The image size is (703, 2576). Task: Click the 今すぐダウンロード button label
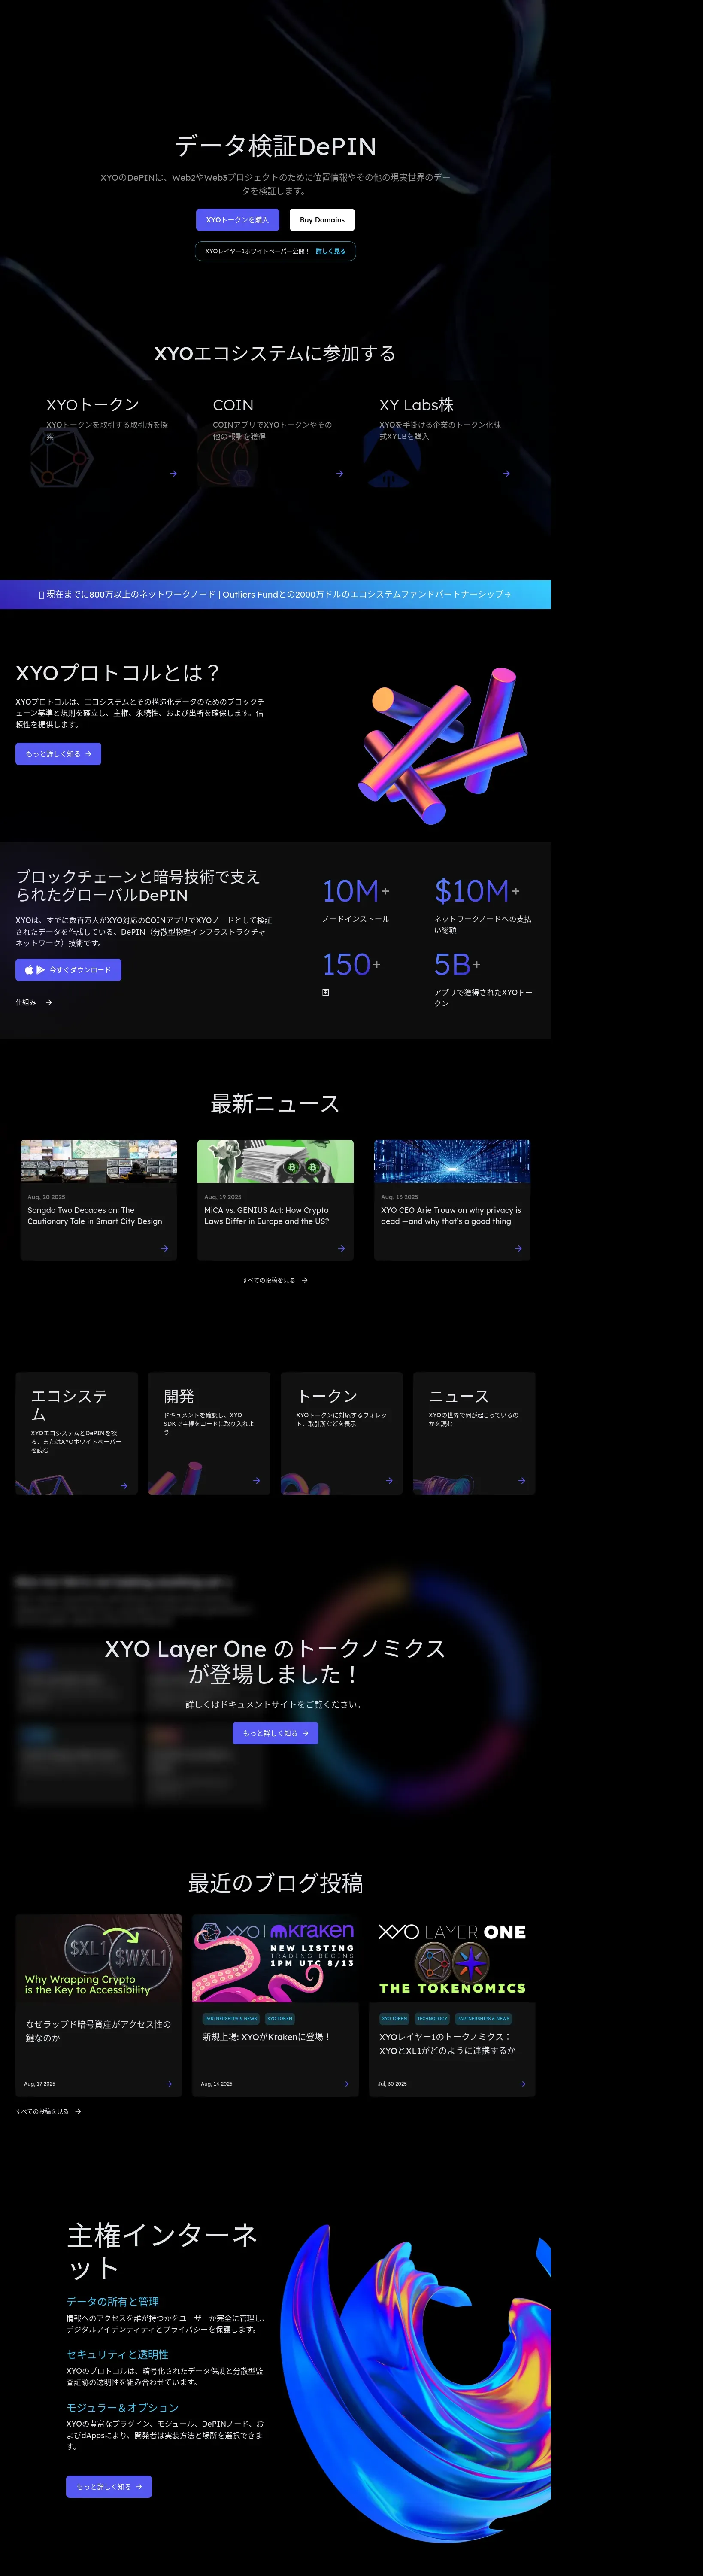click(80, 970)
